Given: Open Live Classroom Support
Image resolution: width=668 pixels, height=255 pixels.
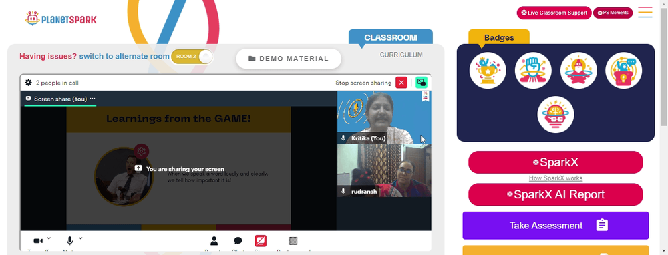Looking at the screenshot, I should pyautogui.click(x=554, y=13).
